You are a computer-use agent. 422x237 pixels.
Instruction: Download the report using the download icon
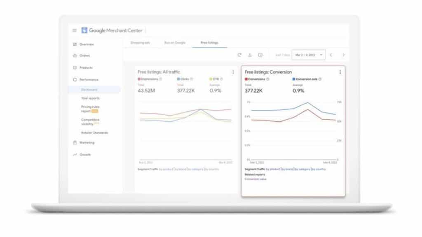click(250, 54)
